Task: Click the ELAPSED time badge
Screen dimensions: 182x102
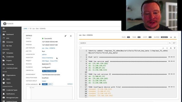Action: pyautogui.click(x=164, y=37)
